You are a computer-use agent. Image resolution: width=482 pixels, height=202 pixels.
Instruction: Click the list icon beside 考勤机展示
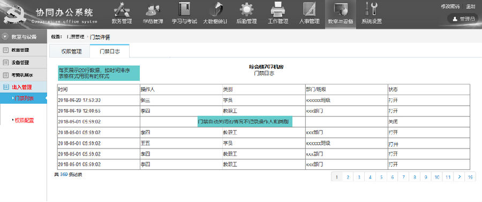[5, 75]
